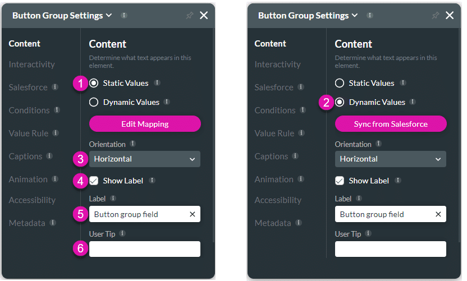Click the info icon next to right User Tip
467x281 pixels.
coord(368,234)
